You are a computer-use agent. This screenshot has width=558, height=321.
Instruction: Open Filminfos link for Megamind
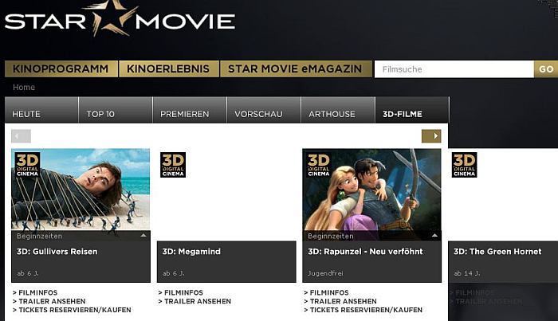(x=181, y=292)
